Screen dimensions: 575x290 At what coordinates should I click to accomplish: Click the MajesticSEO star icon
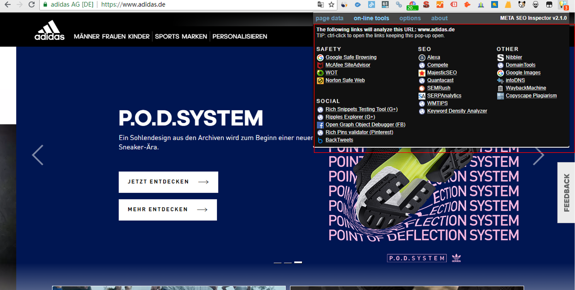tap(422, 73)
